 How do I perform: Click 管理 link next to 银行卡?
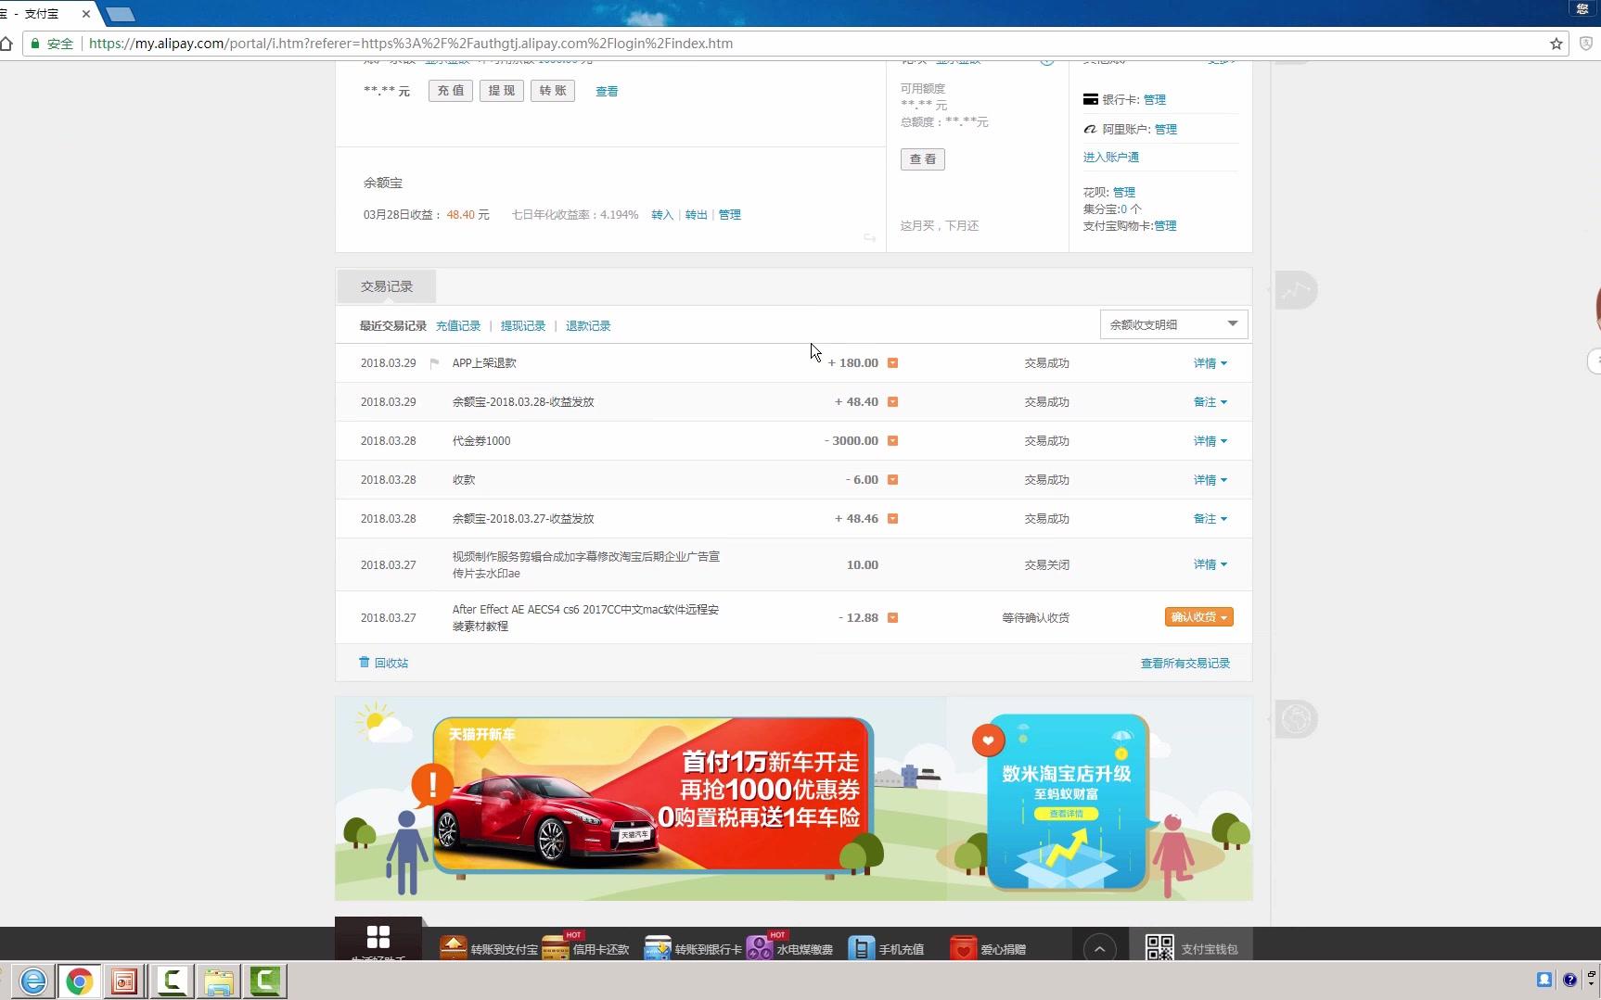(1155, 100)
